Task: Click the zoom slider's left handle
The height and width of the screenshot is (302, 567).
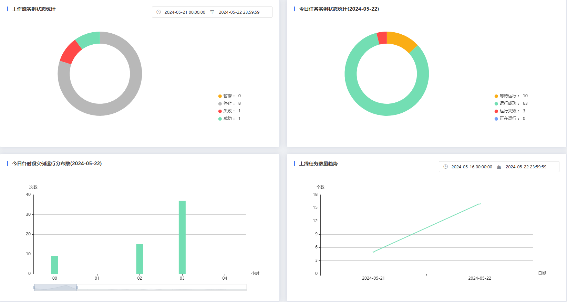Action: click(x=34, y=287)
